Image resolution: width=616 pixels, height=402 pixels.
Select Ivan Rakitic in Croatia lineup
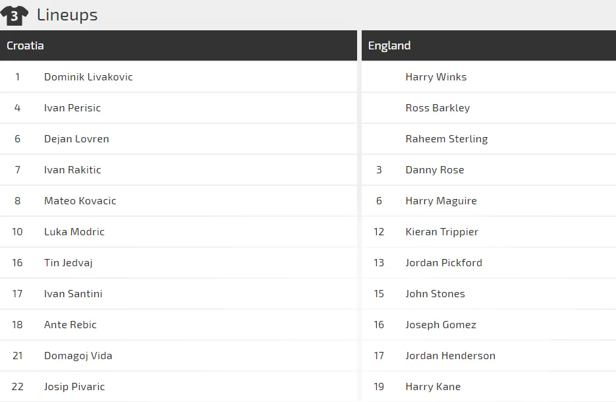coord(72,170)
